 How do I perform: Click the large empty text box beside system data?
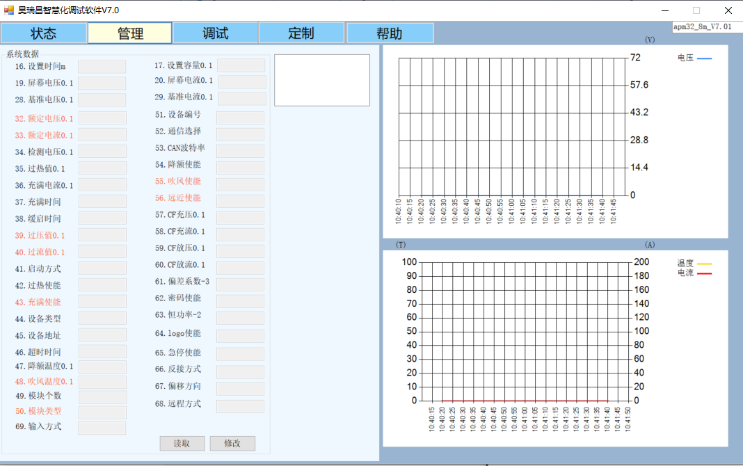click(322, 80)
